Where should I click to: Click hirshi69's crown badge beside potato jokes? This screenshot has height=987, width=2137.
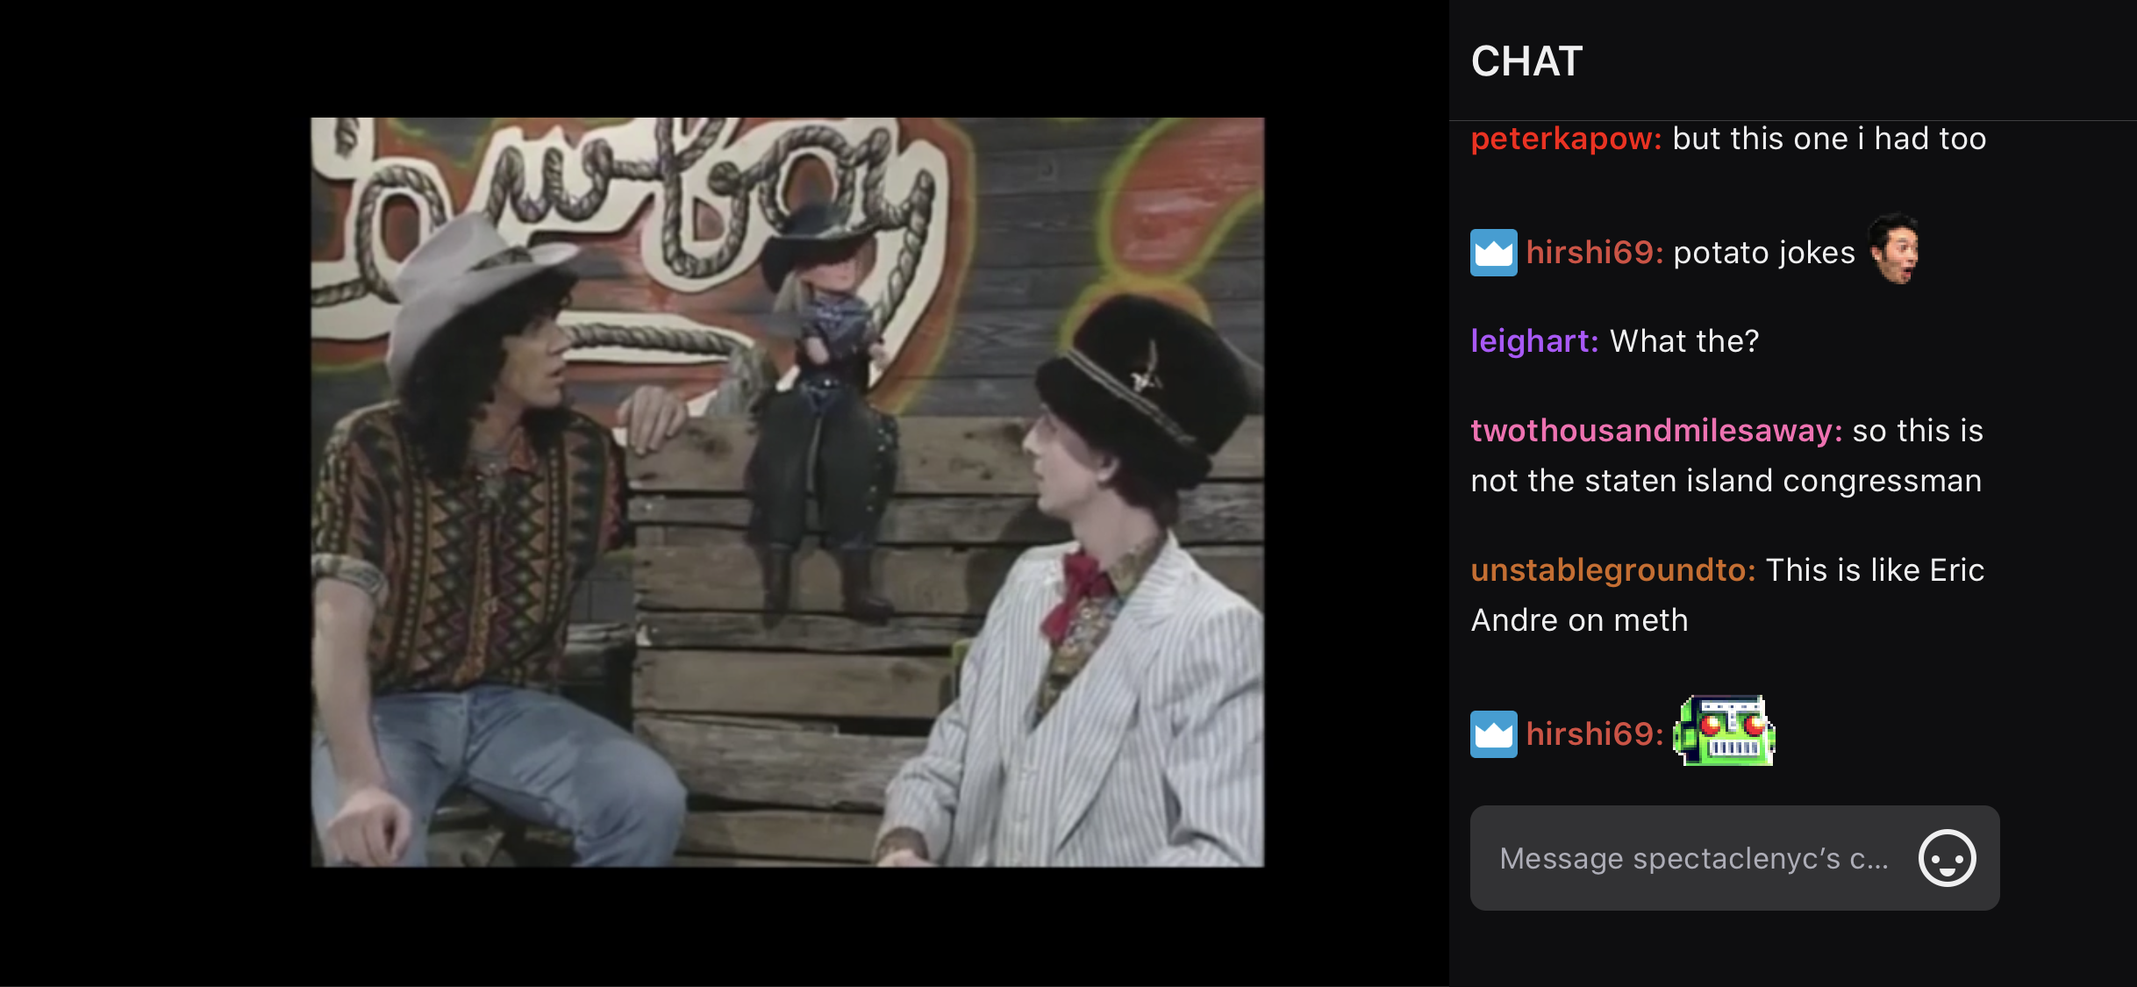1493,253
